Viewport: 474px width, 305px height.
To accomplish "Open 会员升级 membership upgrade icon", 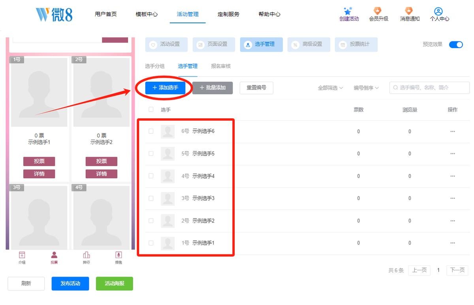I will [378, 11].
